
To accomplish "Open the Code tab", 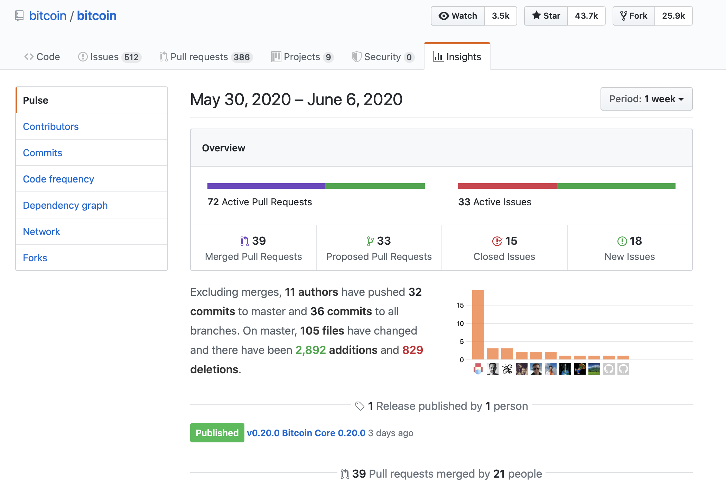I will pyautogui.click(x=42, y=57).
